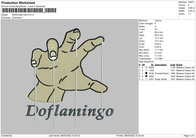196x138 pixels.
Task: Click the 'Brand' column header
Action: pos(179,65)
